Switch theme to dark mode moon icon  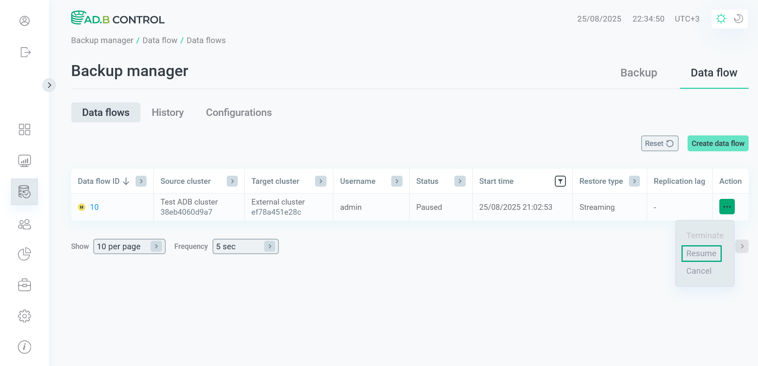(738, 19)
